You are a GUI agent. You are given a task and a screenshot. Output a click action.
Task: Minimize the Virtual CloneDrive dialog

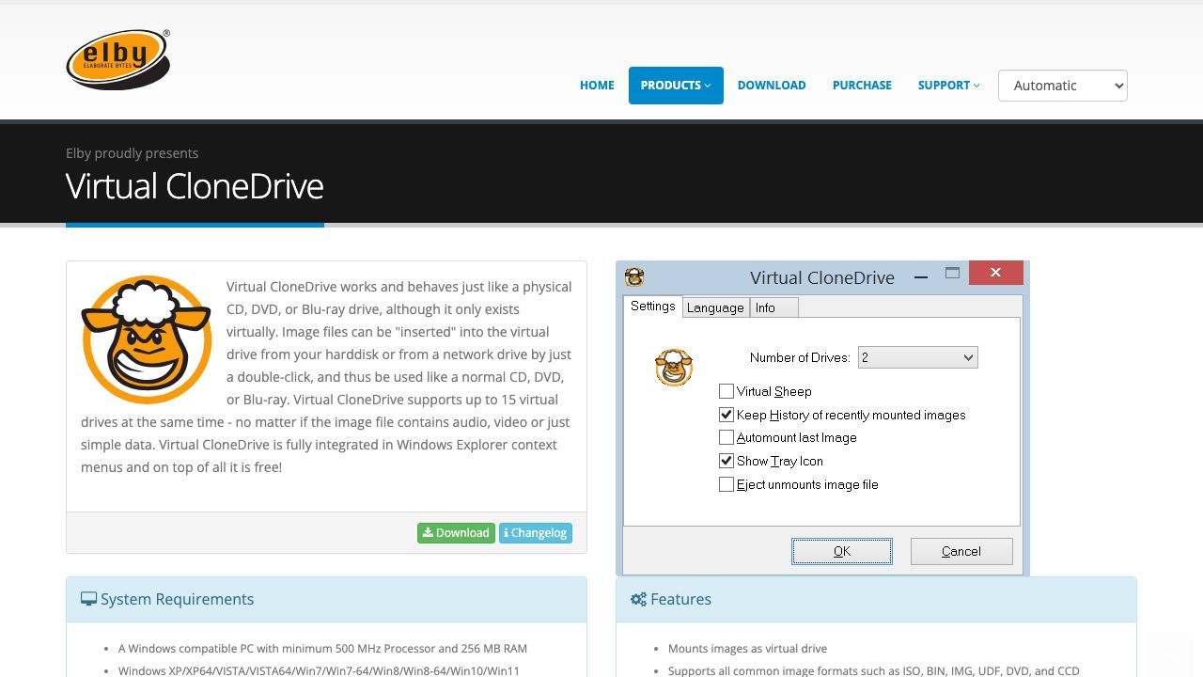pyautogui.click(x=921, y=276)
